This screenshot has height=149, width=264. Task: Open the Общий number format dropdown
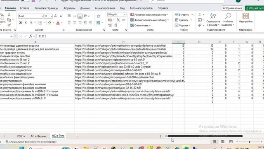125,14
